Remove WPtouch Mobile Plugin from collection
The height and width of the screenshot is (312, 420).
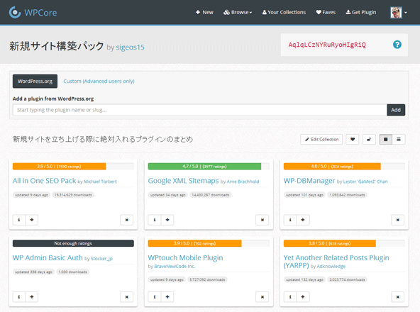262,296
